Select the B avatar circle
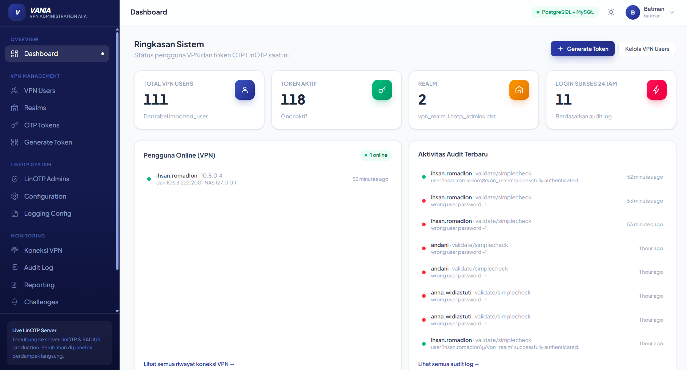This screenshot has height=370, width=687. (x=633, y=12)
